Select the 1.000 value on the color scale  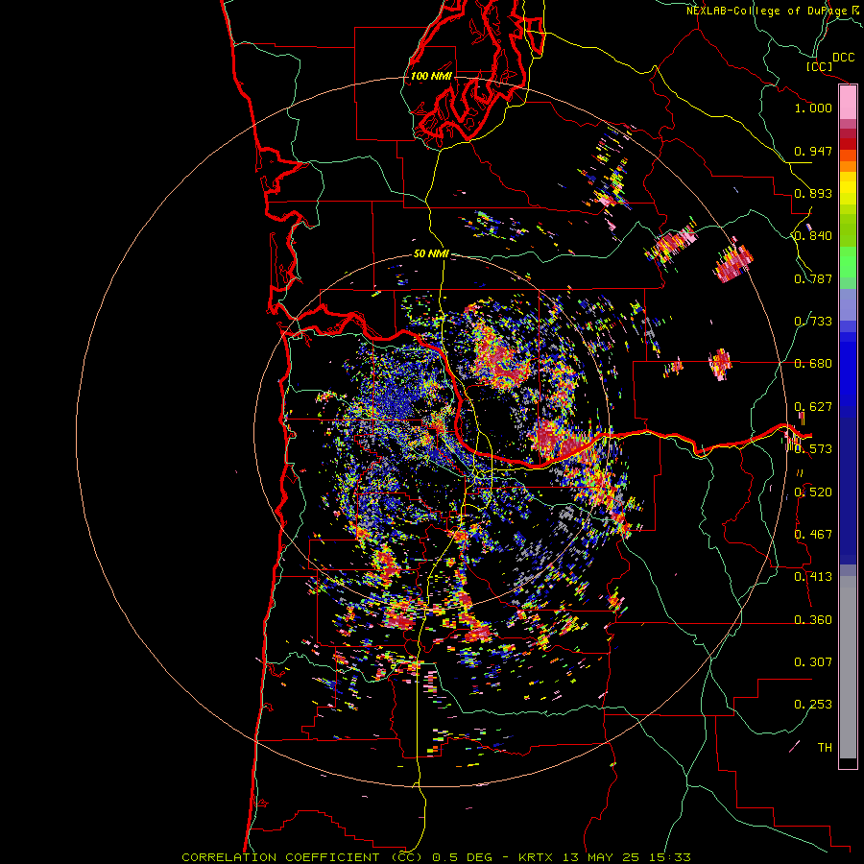[x=813, y=108]
